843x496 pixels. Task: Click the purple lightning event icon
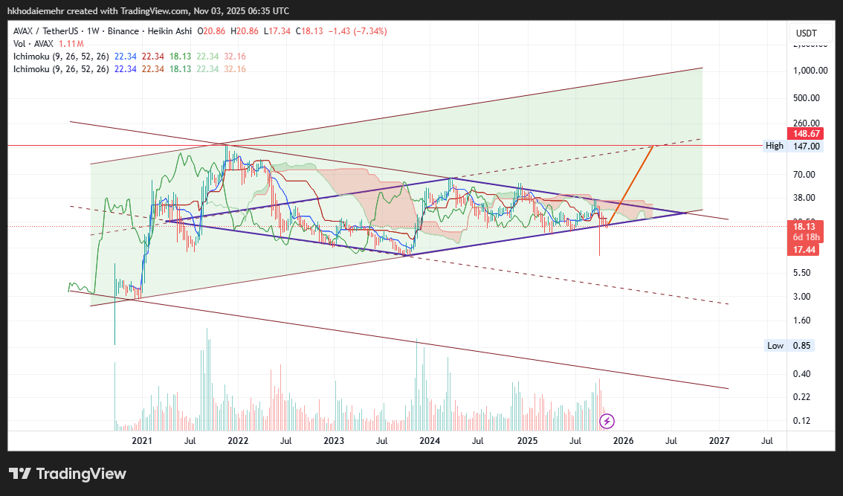point(607,422)
